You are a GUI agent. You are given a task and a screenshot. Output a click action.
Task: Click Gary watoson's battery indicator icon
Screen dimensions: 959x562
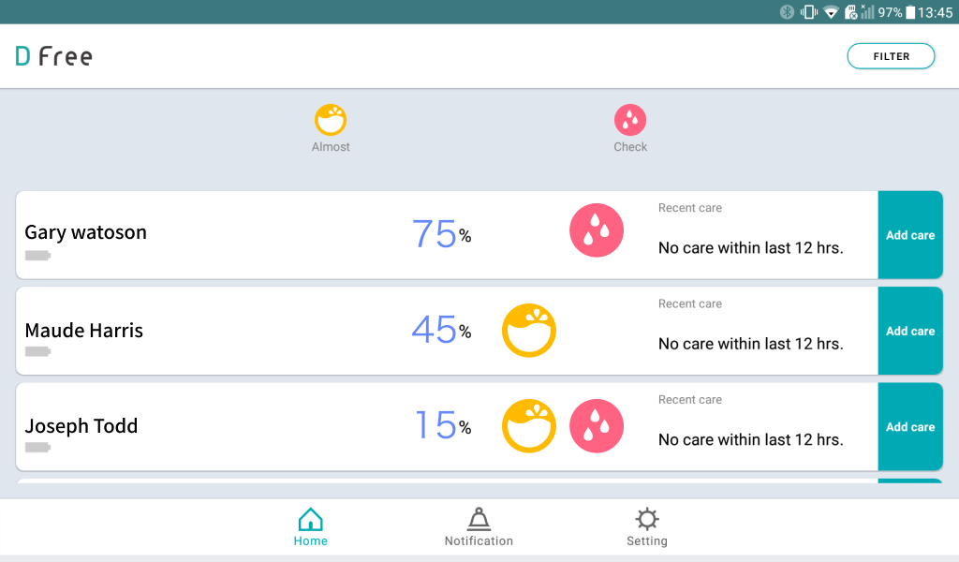tap(37, 256)
